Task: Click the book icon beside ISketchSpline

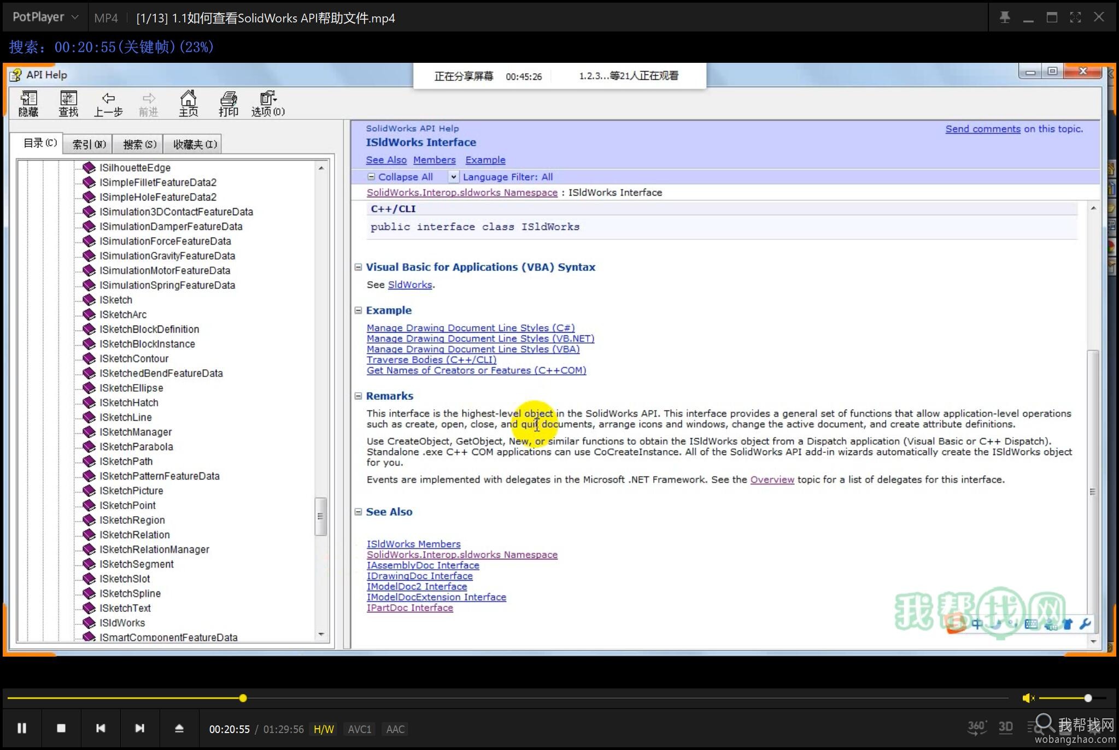Action: (x=89, y=593)
